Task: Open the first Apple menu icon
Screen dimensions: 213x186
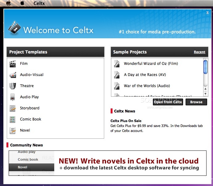Action: pos(8,3)
